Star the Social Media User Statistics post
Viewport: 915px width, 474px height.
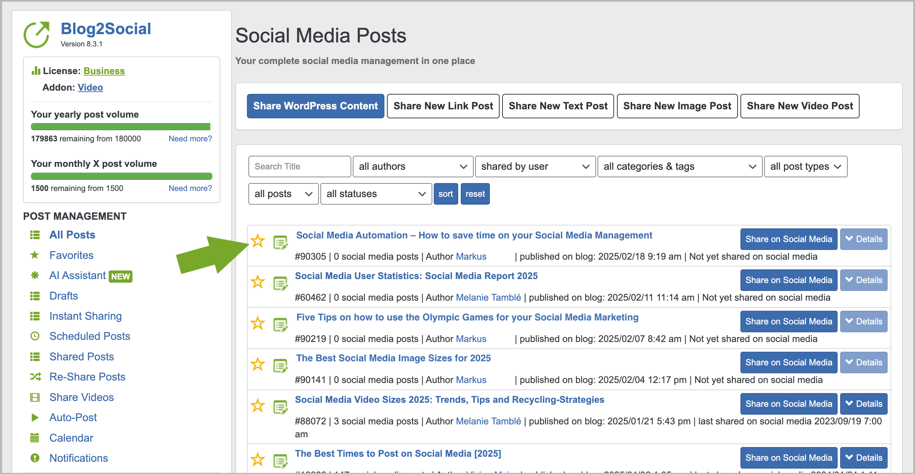point(258,282)
